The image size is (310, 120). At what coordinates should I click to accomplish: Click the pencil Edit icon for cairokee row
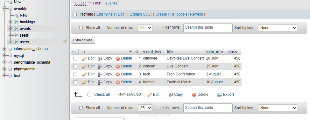[x=85, y=59]
